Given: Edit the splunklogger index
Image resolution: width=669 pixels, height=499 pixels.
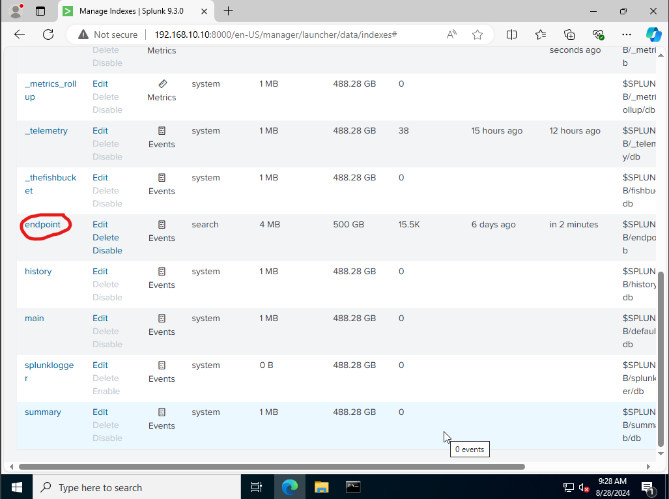Looking at the screenshot, I should [x=100, y=365].
